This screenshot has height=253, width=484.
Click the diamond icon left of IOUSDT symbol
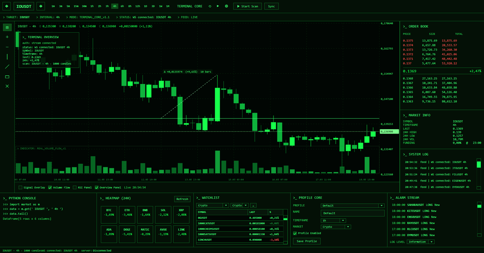[7, 6]
